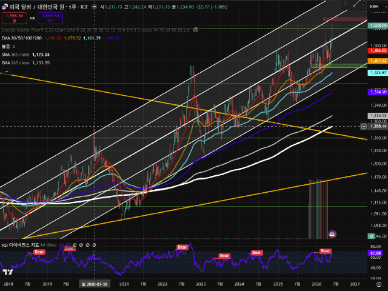Click the red sell button 1,558.84
The height and width of the screenshot is (291, 388).
pyautogui.click(x=15, y=18)
